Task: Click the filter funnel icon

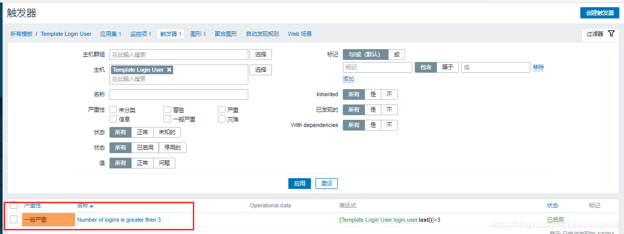Action: tap(611, 34)
